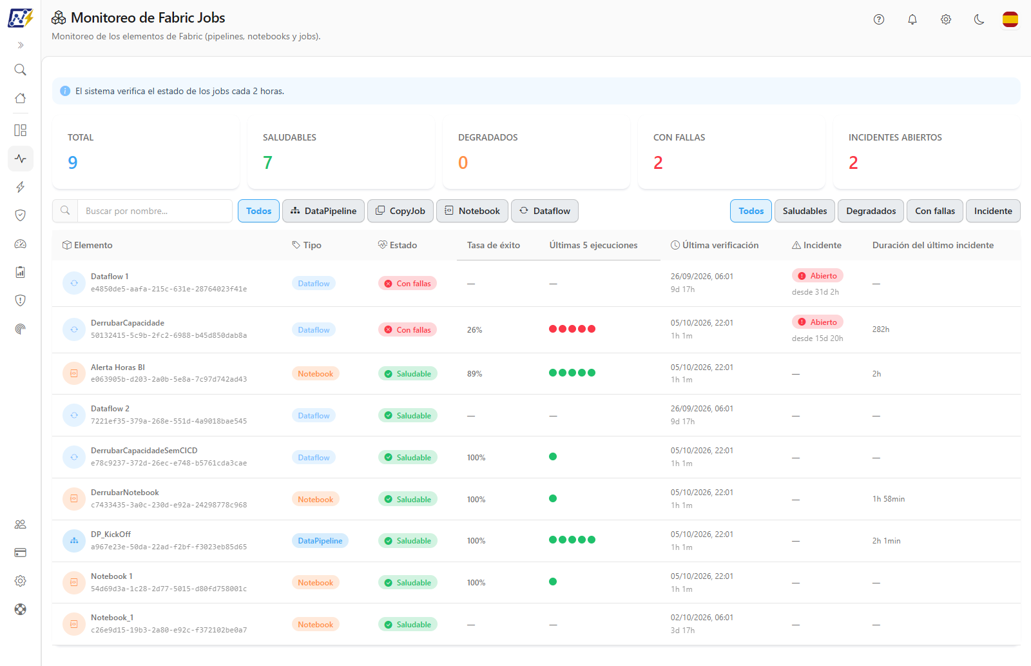Click the Alerta Horas BI execution dots
Viewport: 1031px width, 666px height.
[572, 373]
